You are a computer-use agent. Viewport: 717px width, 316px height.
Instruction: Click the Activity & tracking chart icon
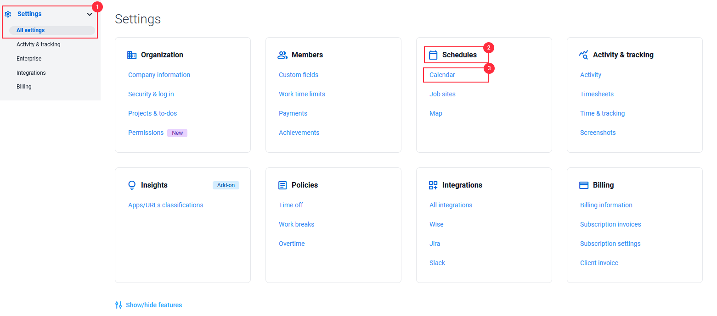click(584, 55)
